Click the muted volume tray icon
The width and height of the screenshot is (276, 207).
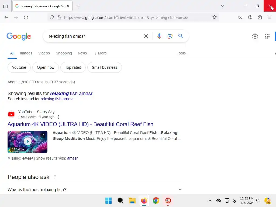[234, 201]
